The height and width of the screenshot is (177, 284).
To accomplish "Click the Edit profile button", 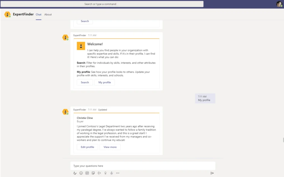I will 87,147.
